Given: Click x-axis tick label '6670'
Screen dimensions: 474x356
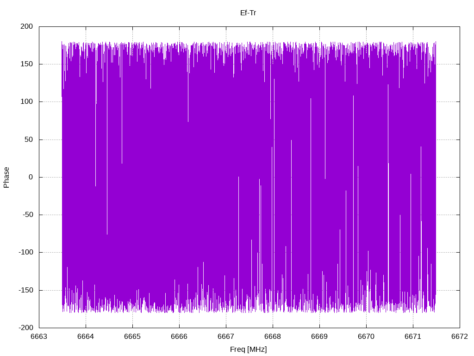Looking at the screenshot, I should pyautogui.click(x=366, y=337).
